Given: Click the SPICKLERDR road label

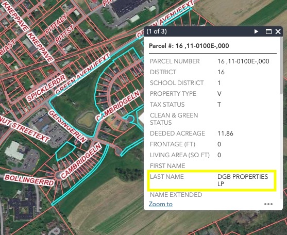Looking at the screenshot, I should [46, 88].
